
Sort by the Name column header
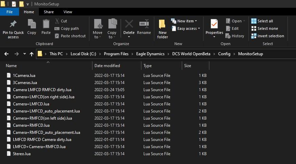click(11, 66)
